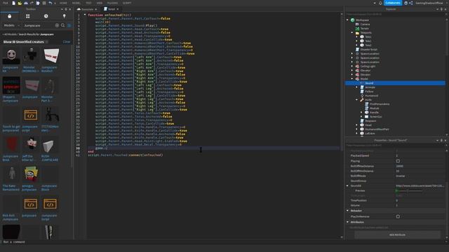The image size is (449, 252).
Task: Fold the onTouched function in code editor
Action: click(x=85, y=15)
